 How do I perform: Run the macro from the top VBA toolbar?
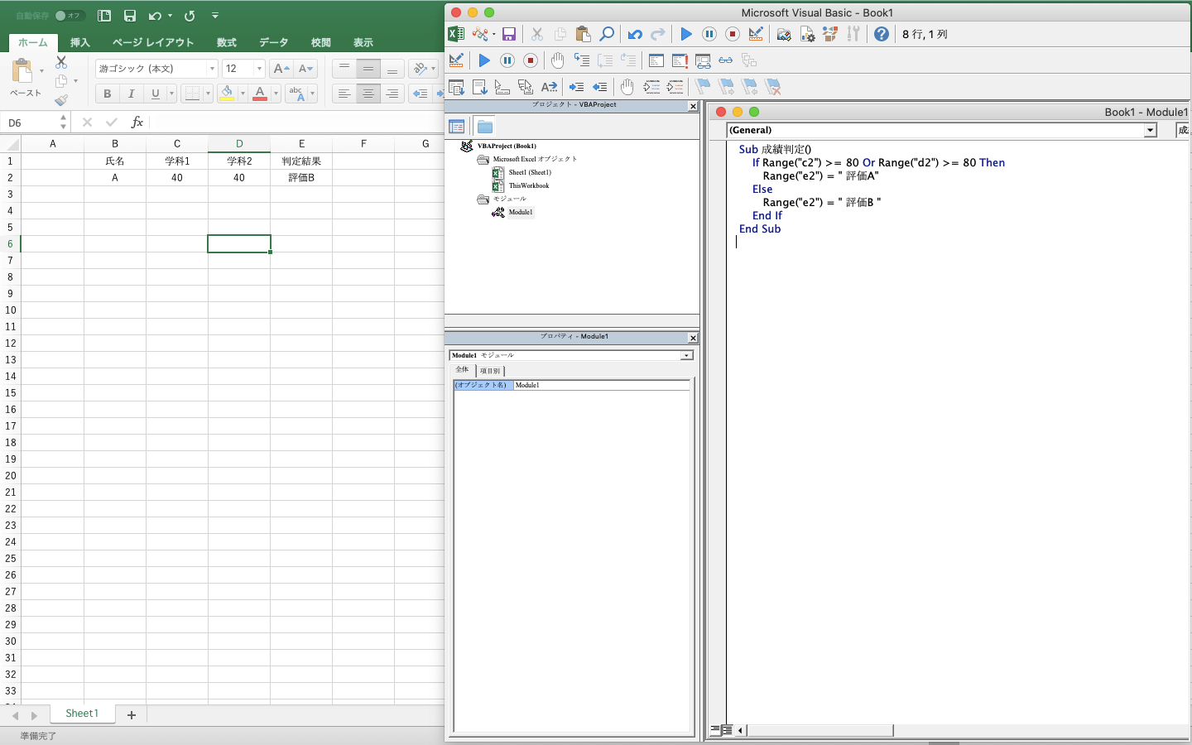click(686, 34)
